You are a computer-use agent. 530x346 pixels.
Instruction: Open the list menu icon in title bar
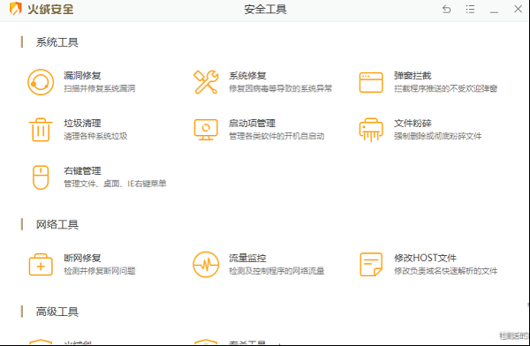pyautogui.click(x=470, y=9)
